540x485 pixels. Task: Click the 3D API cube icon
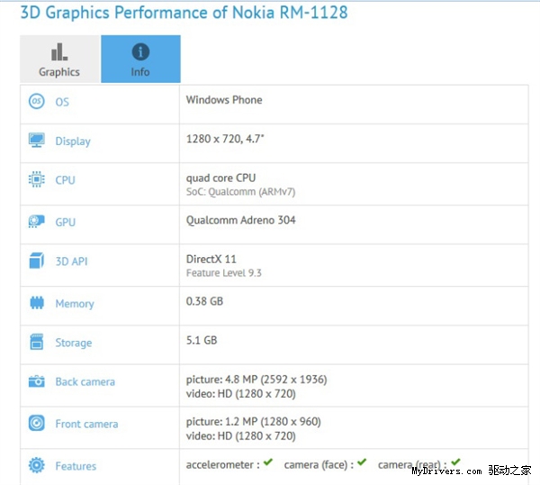tap(37, 261)
